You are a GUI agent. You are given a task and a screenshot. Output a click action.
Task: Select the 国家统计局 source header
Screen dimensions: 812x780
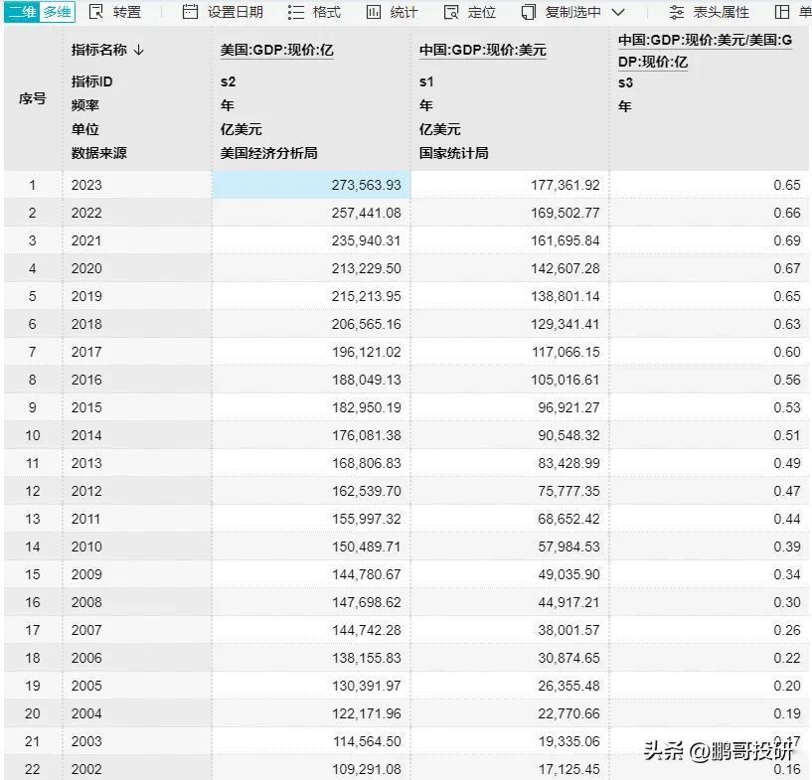453,153
